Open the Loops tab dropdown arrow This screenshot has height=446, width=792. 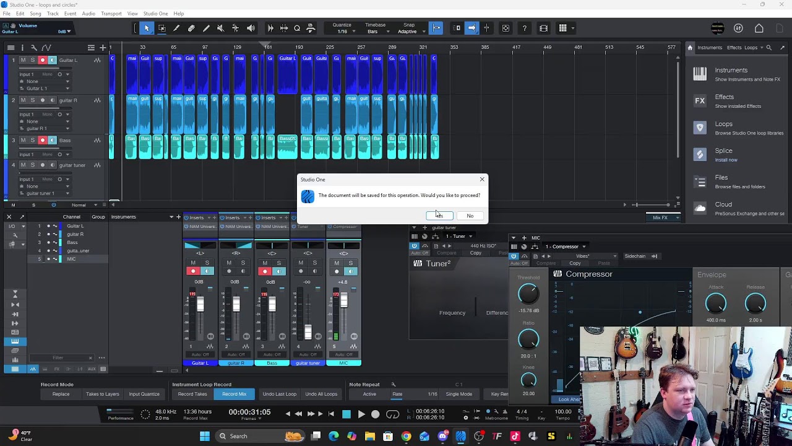762,48
